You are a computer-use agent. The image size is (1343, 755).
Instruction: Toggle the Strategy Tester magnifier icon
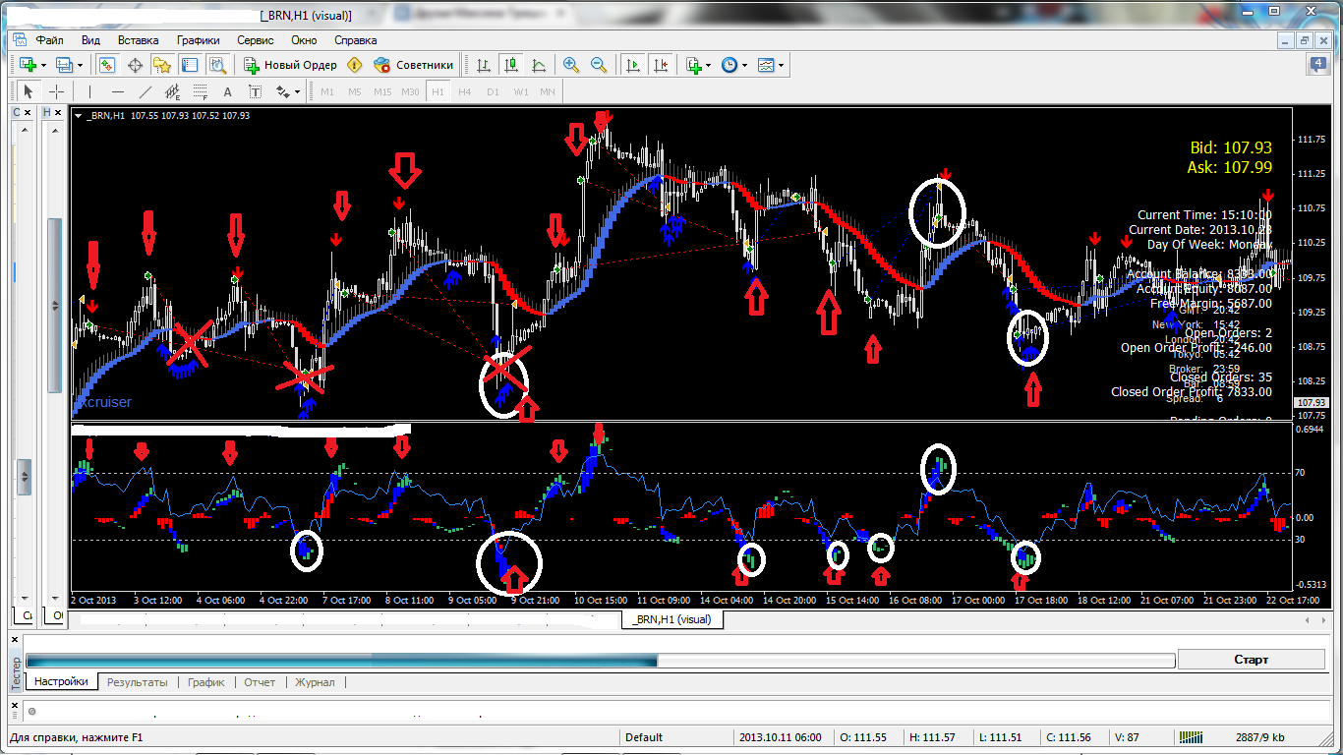[x=217, y=65]
